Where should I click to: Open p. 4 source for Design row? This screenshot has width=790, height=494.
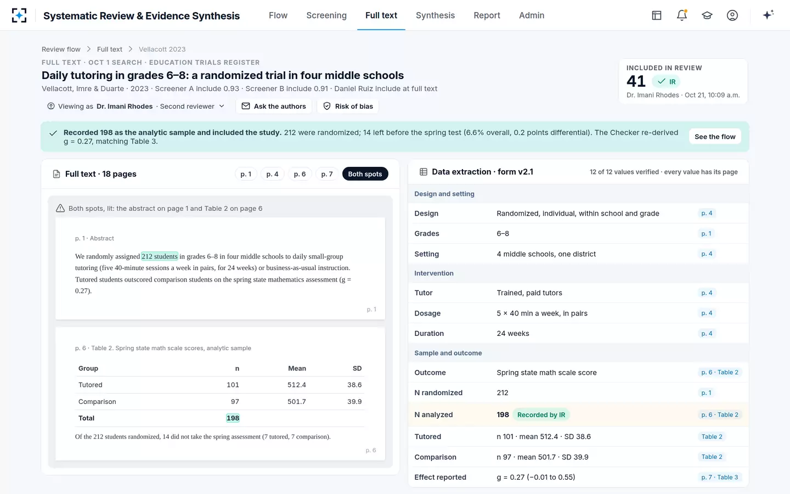pyautogui.click(x=707, y=213)
